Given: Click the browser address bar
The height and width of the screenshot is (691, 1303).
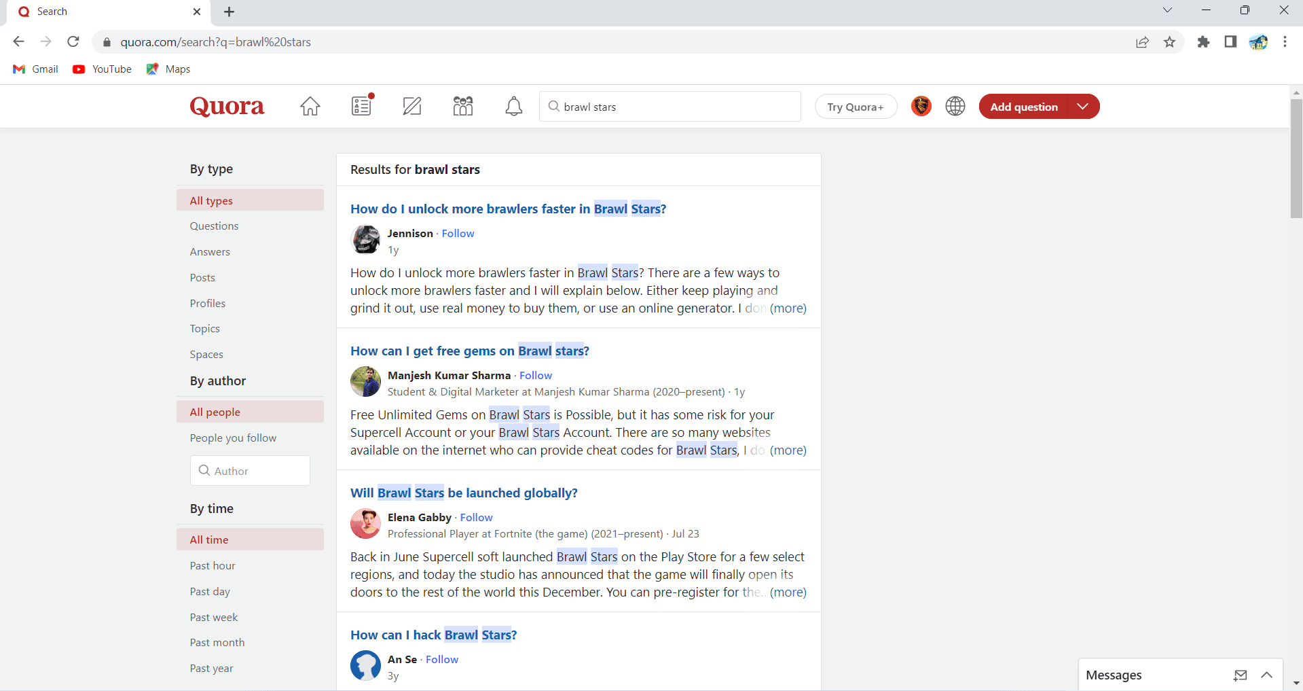Looking at the screenshot, I should (611, 42).
